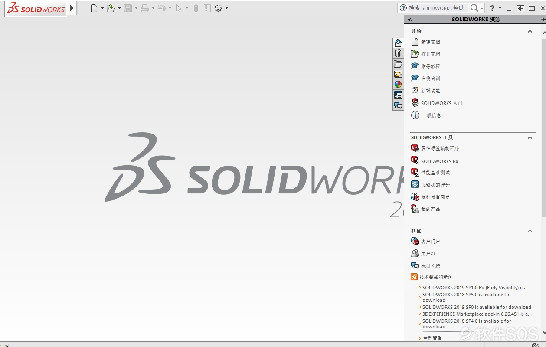
Task: Click the 打开文档 link
Action: (431, 54)
